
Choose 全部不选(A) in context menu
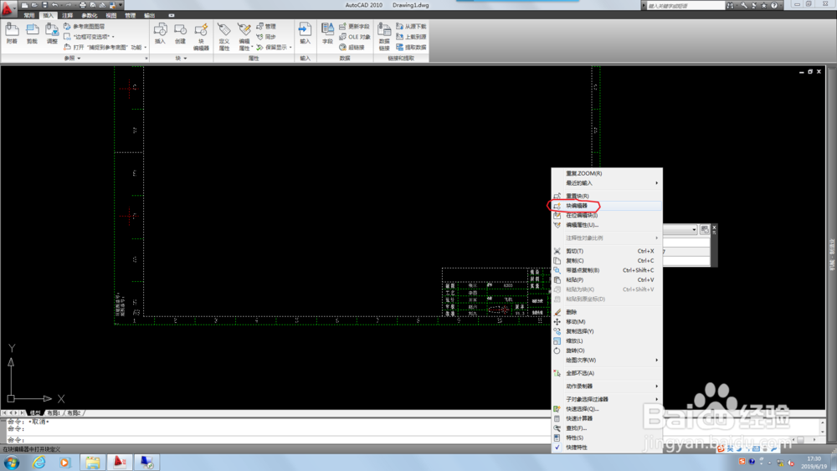[x=607, y=373]
